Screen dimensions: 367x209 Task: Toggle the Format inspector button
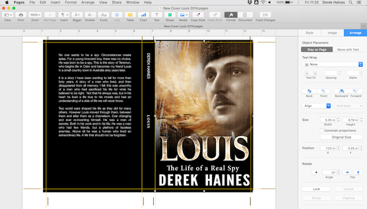pos(231,15)
